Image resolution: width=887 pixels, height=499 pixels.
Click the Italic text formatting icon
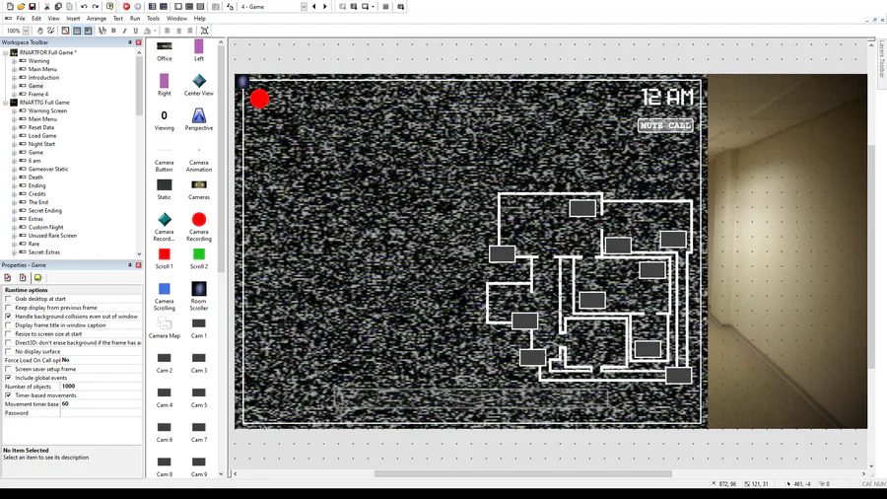pyautogui.click(x=124, y=31)
